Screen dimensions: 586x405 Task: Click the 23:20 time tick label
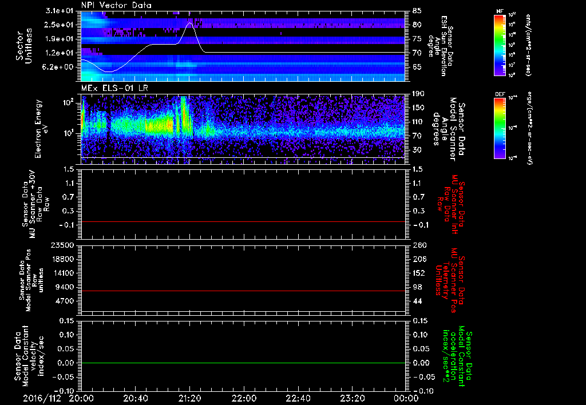[x=352, y=398]
